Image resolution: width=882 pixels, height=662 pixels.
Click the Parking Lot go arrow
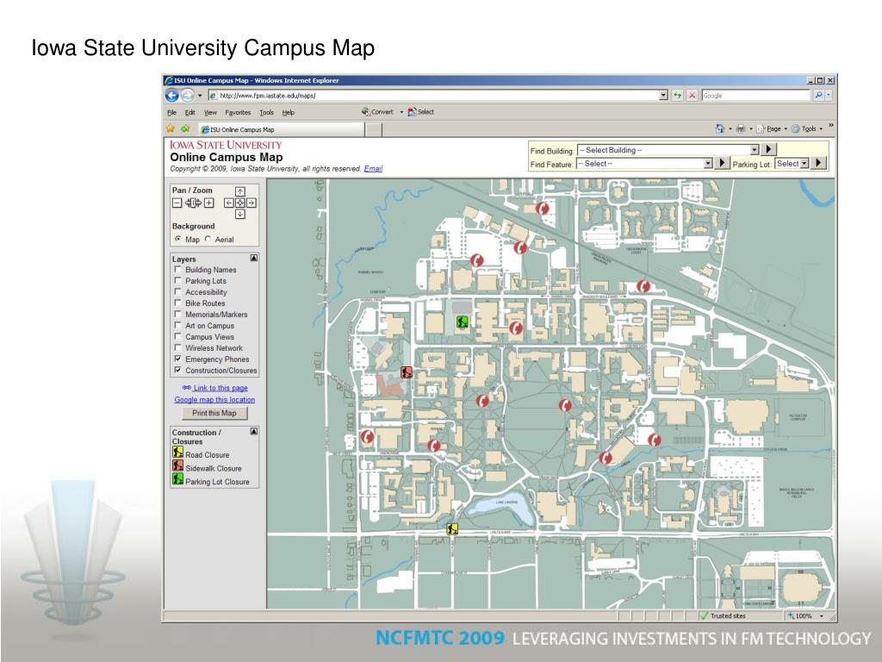(x=818, y=163)
